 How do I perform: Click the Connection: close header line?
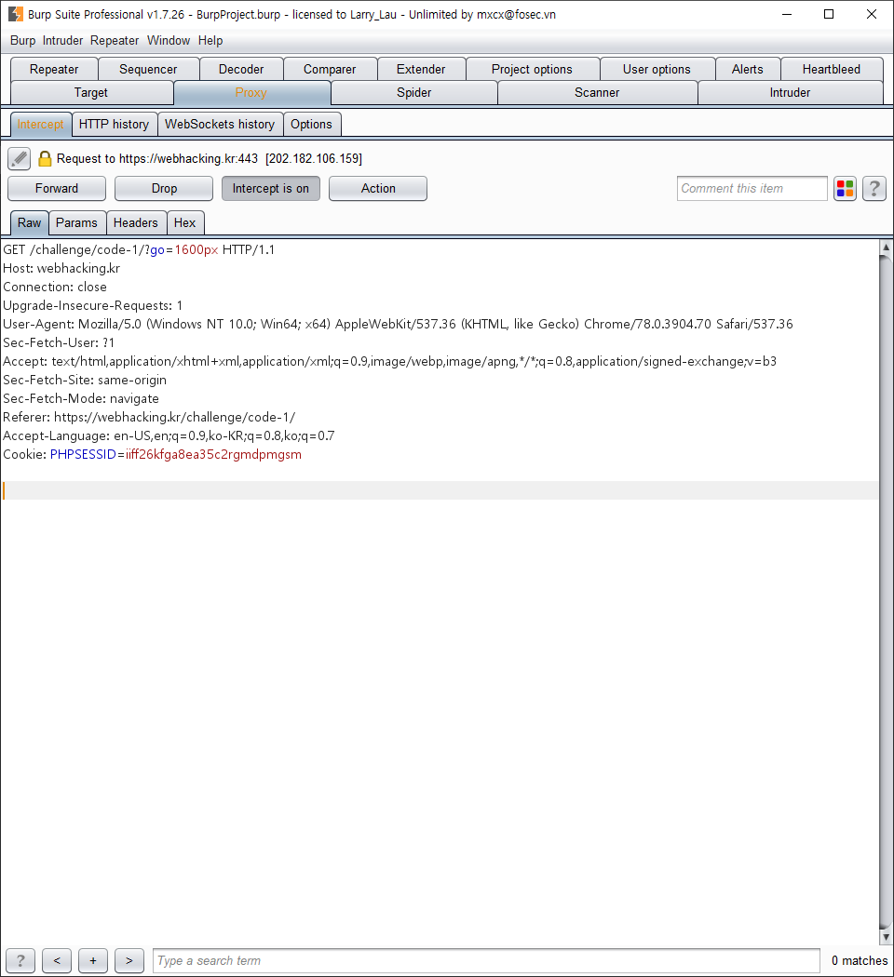point(55,288)
